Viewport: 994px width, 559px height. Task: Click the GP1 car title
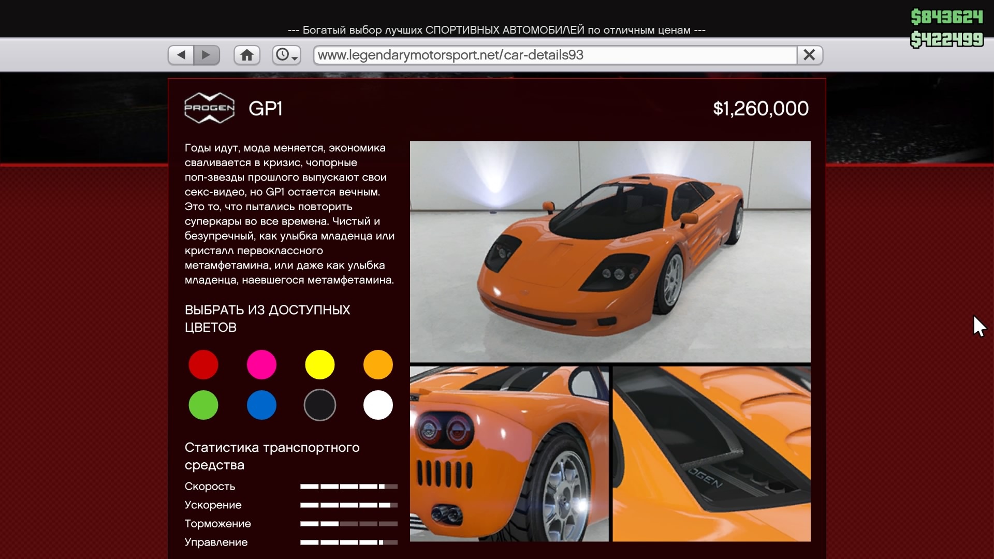[x=266, y=108]
